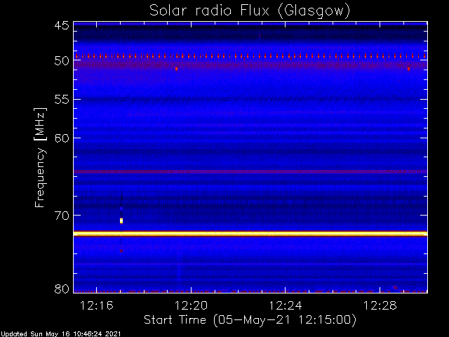449x337 pixels.
Task: Click the dark red spot below the yellow band
Action: 121,251
